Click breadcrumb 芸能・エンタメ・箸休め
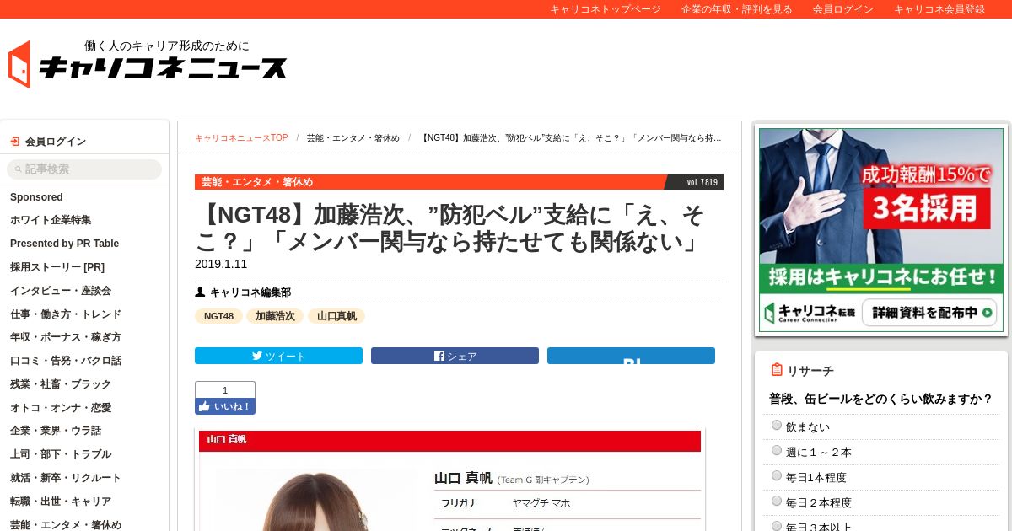Image resolution: width=1012 pixels, height=531 pixels. (x=353, y=138)
